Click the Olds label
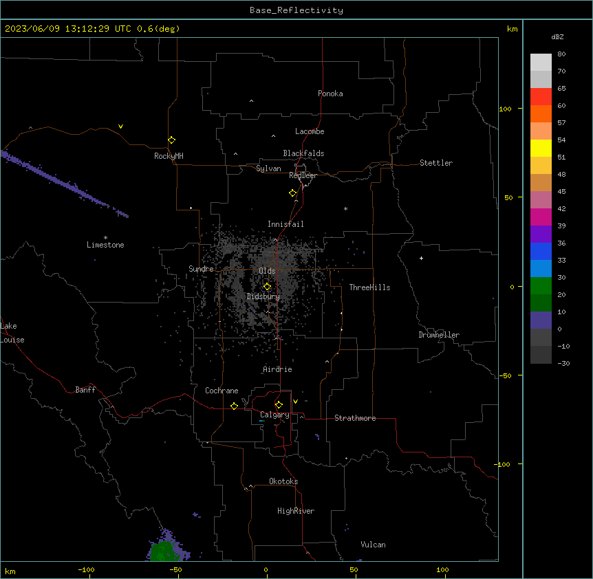The width and height of the screenshot is (593, 579). coord(267,271)
